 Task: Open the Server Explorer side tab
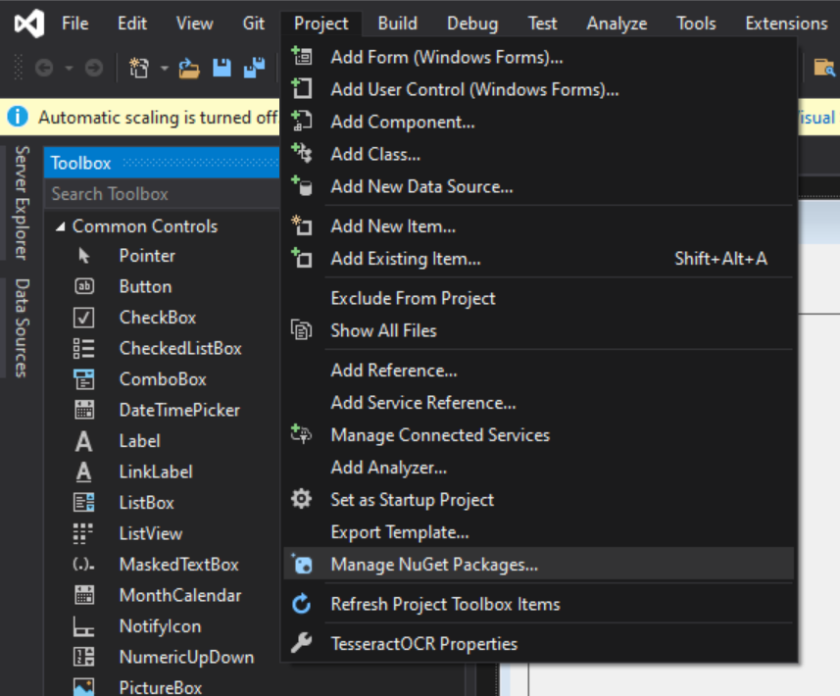pos(21,203)
